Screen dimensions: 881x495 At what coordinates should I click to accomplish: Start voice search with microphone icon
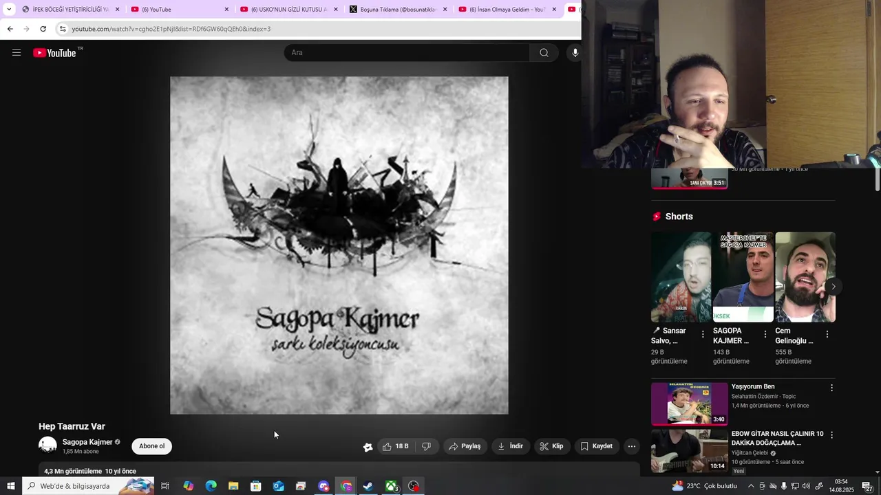(575, 53)
